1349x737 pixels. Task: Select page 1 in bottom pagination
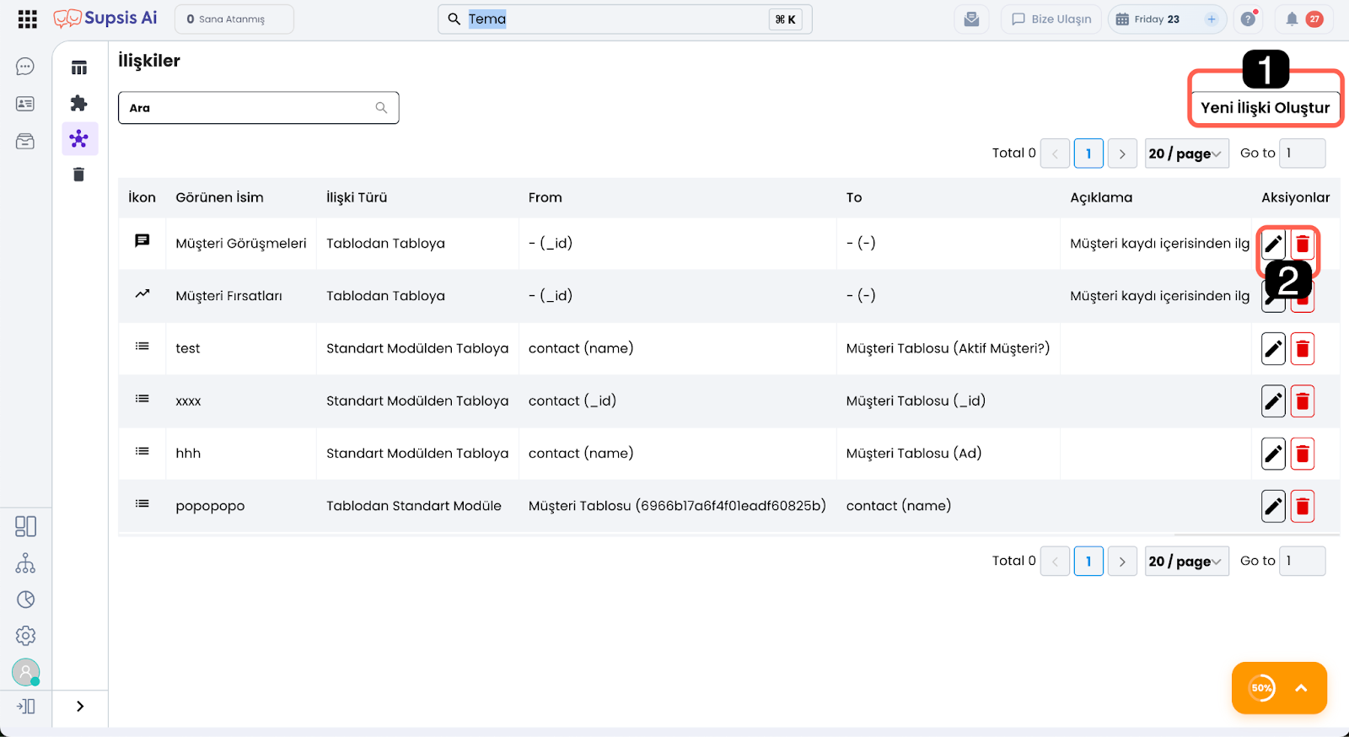coord(1088,562)
